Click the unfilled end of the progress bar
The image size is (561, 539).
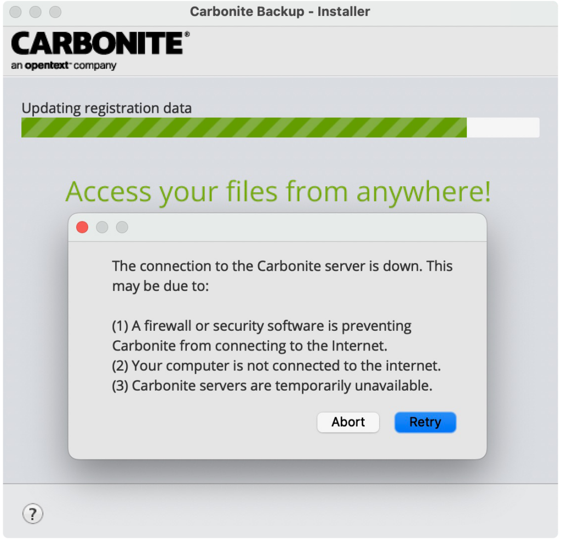coord(503,127)
